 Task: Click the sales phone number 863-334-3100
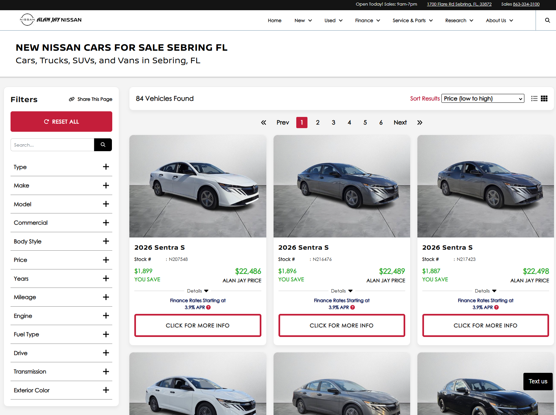(x=526, y=4)
